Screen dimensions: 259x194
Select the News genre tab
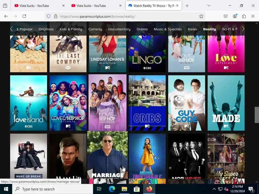(x=192, y=29)
